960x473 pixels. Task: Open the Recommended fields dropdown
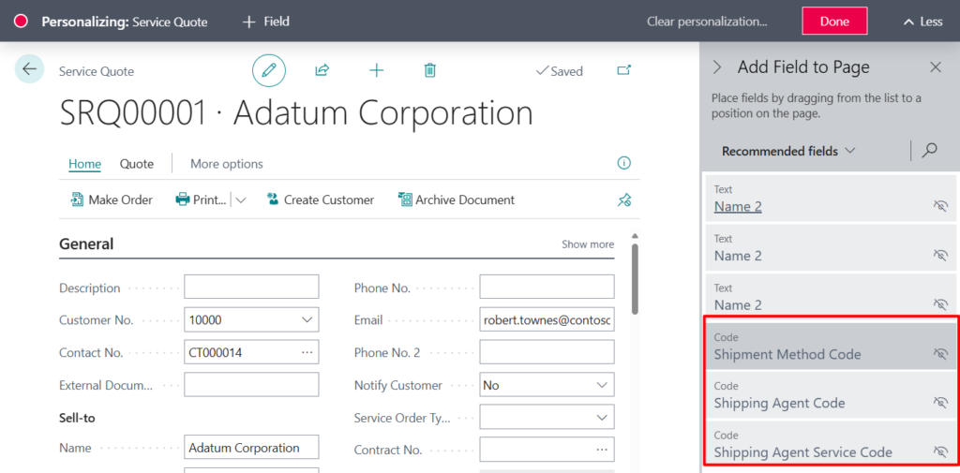coord(788,151)
